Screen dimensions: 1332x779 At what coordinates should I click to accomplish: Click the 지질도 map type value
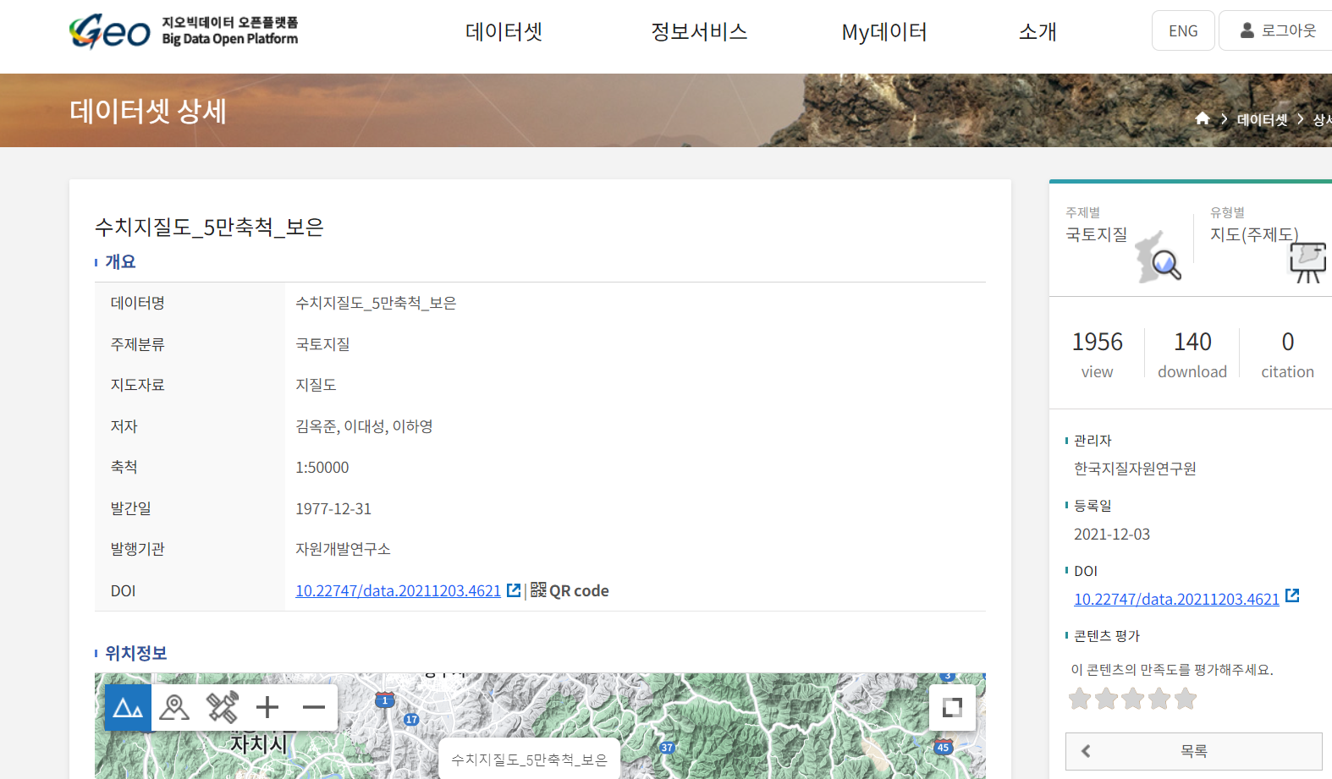point(316,385)
